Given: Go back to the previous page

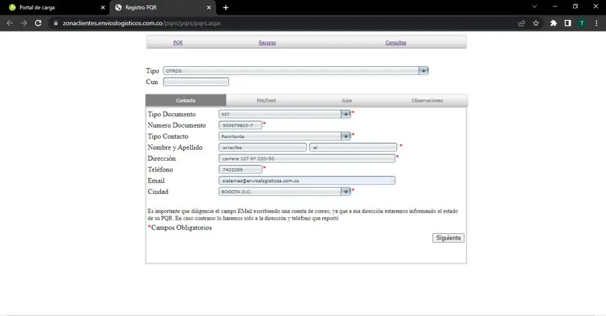Looking at the screenshot, I should point(10,23).
